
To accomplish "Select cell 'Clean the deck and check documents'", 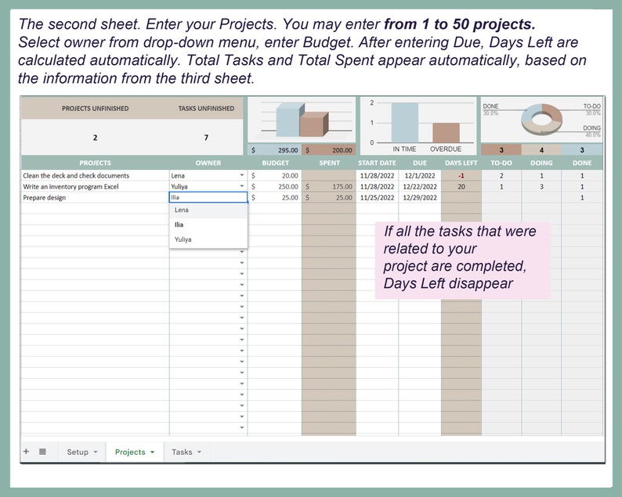I will tap(96, 175).
